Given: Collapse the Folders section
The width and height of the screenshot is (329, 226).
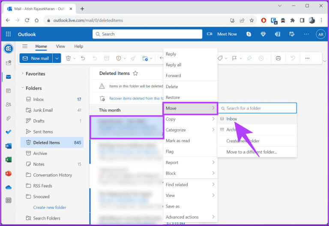Looking at the screenshot, I should (22, 88).
